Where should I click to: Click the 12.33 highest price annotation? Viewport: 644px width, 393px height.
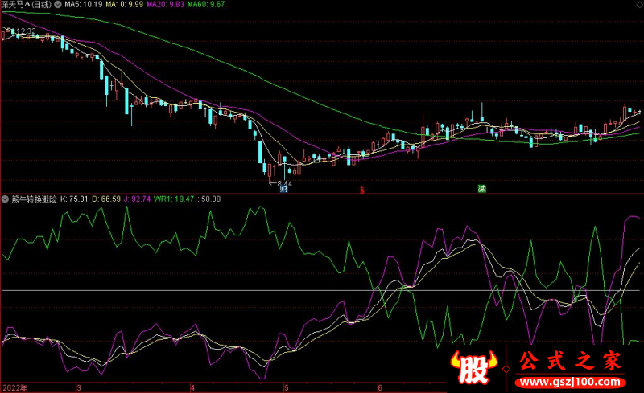coord(24,31)
